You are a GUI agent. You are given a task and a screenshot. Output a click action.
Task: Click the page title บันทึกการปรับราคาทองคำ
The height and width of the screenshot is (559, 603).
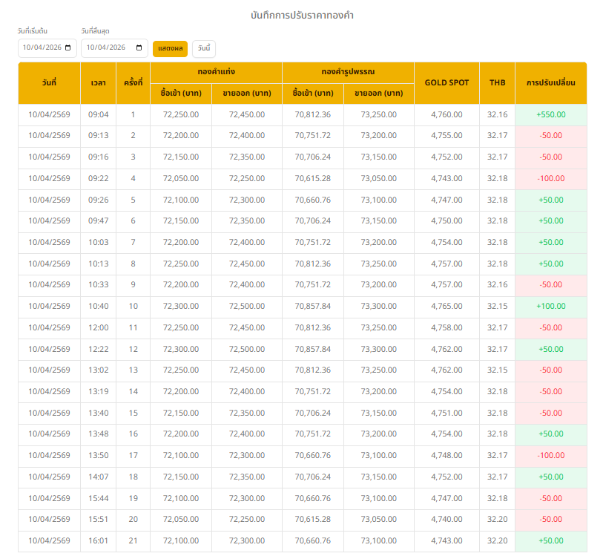(x=301, y=15)
